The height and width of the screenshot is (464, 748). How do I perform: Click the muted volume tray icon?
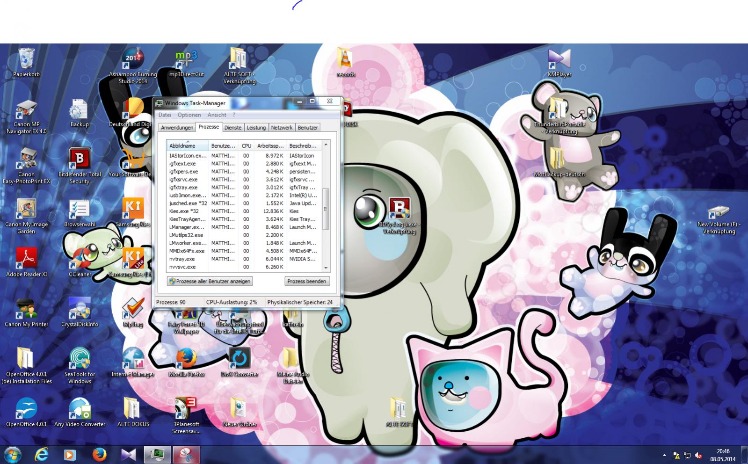[x=698, y=455]
